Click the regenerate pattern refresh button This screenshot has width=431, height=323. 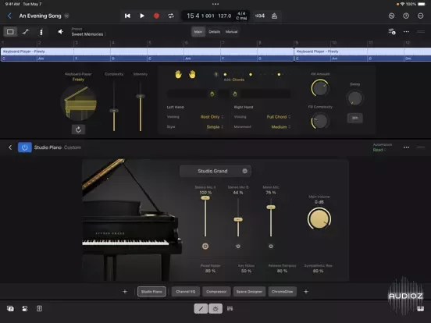pyautogui.click(x=78, y=130)
